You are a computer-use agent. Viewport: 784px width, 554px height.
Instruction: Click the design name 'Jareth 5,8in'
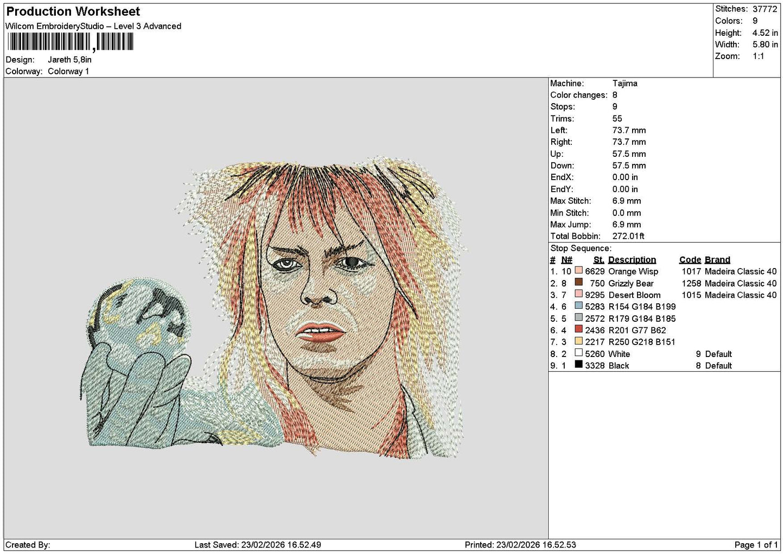(x=69, y=60)
